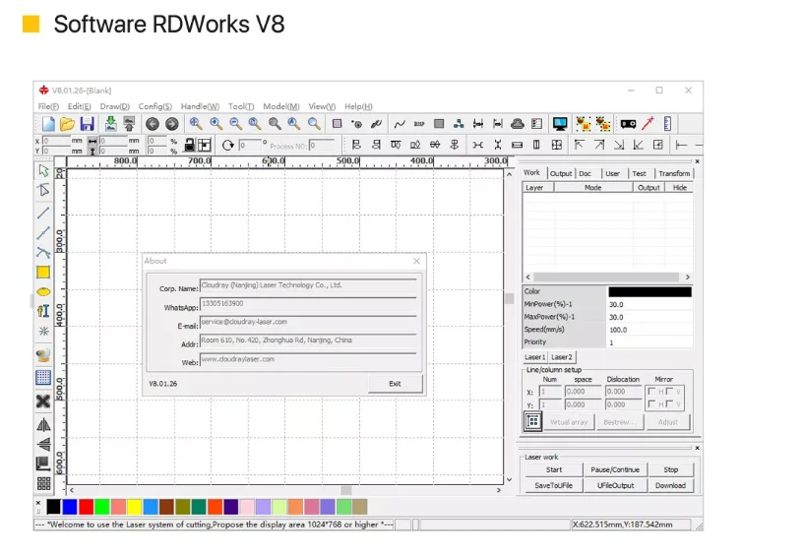Viewport: 802px width, 556px height.
Task: Click the same-width resize icon
Action: pyautogui.click(x=517, y=146)
